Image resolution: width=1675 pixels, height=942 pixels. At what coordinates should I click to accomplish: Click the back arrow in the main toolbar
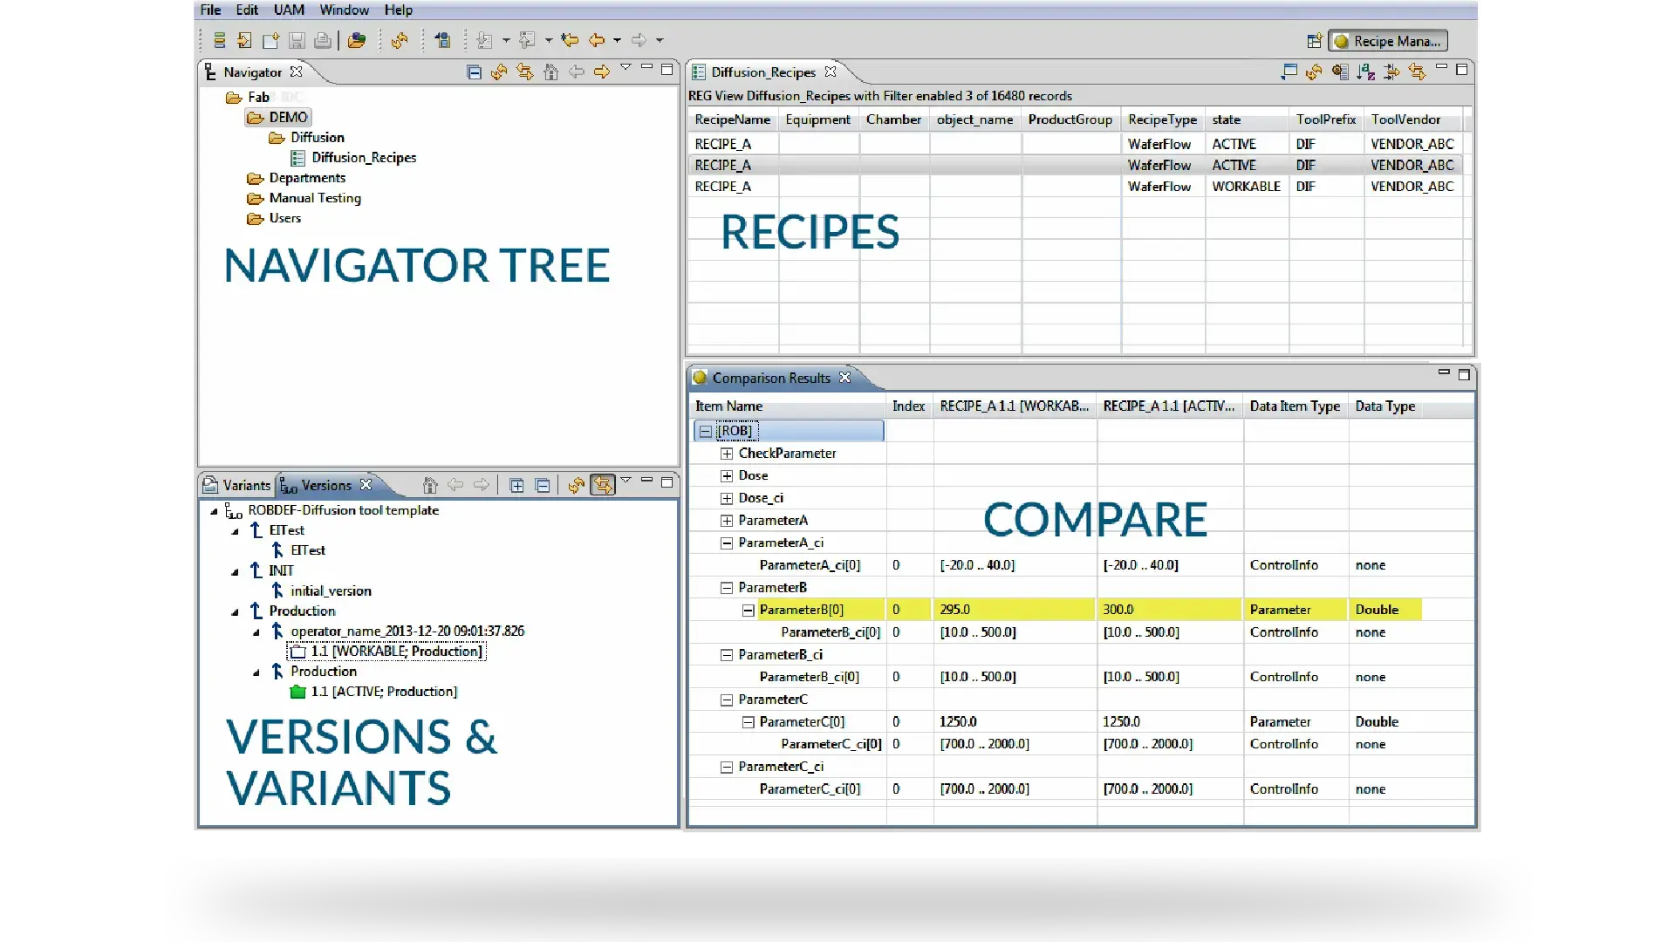597,40
